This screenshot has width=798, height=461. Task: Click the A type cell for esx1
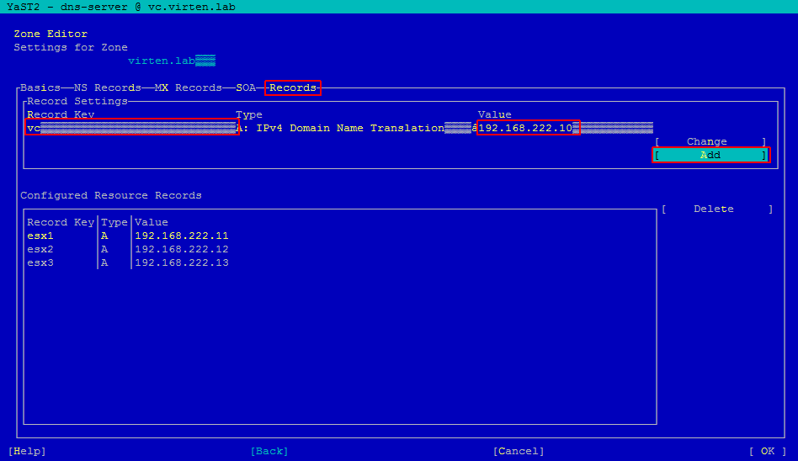point(104,236)
